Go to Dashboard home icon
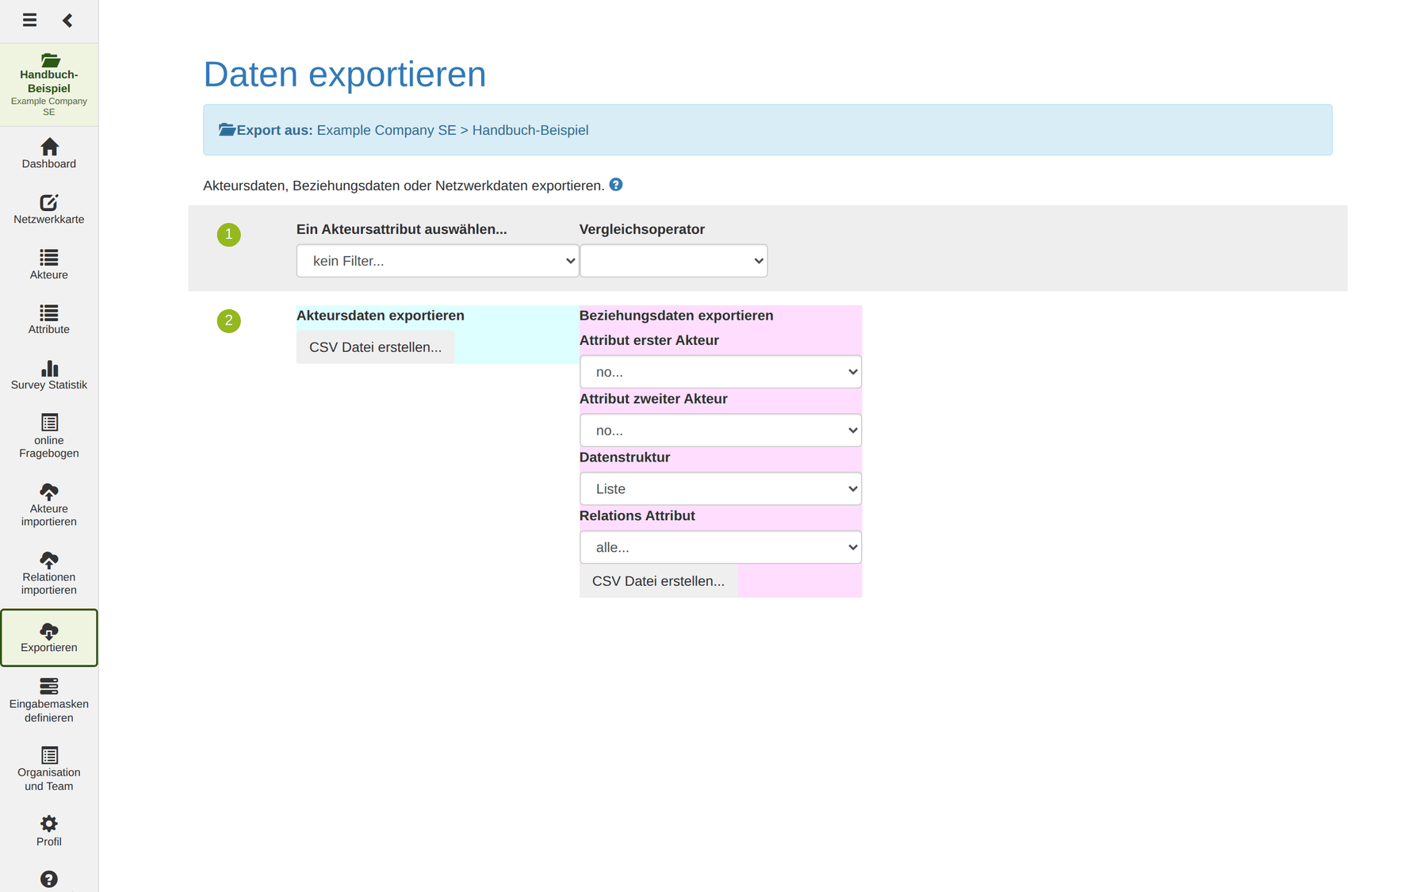Screen dimensions: 1427x892 click(49, 147)
